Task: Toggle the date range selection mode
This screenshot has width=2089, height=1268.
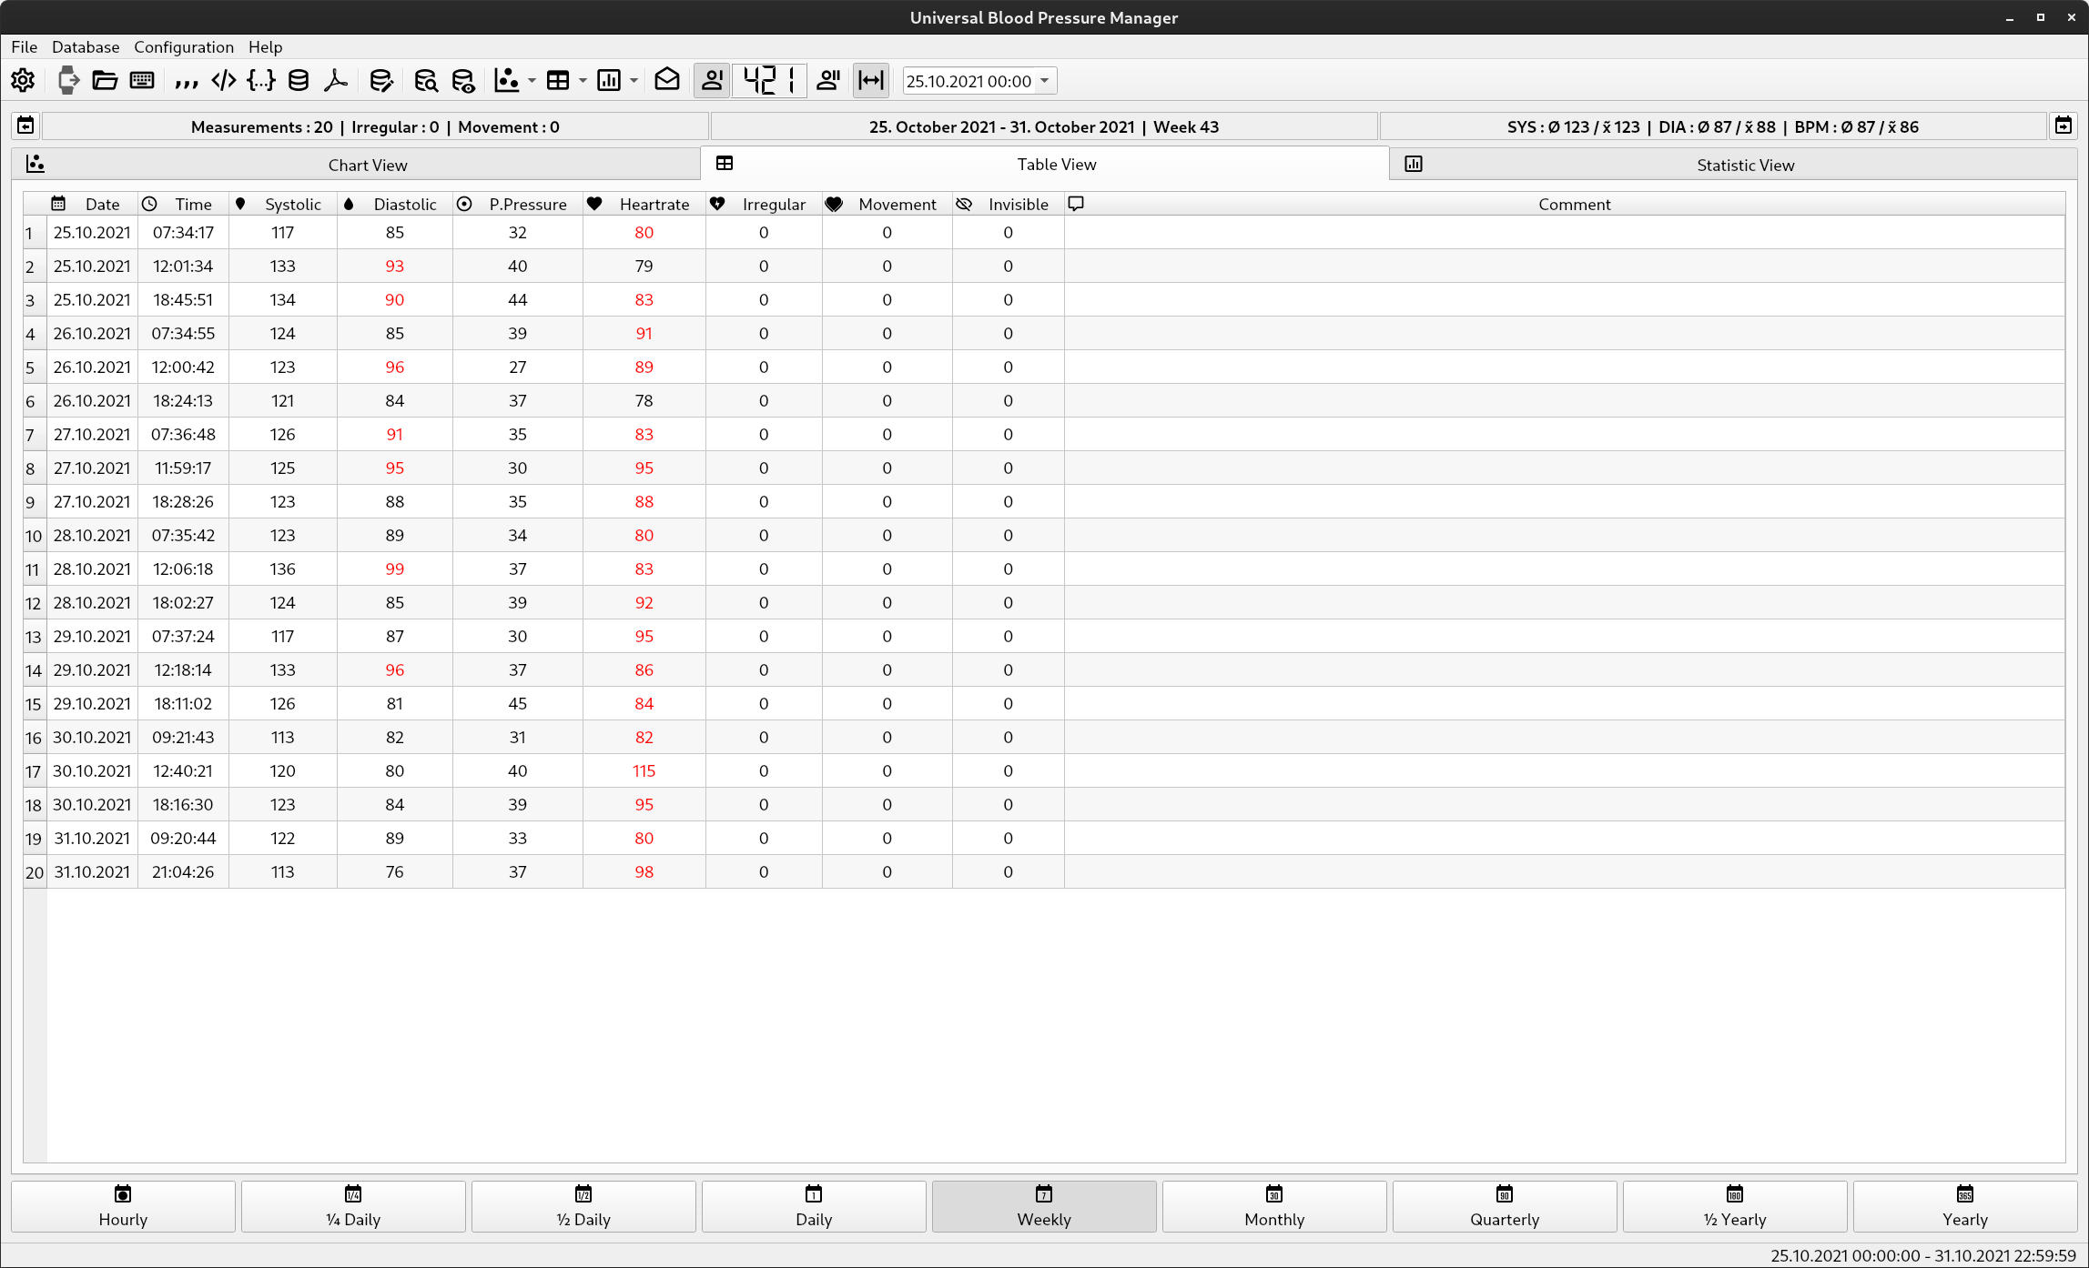Action: click(870, 80)
